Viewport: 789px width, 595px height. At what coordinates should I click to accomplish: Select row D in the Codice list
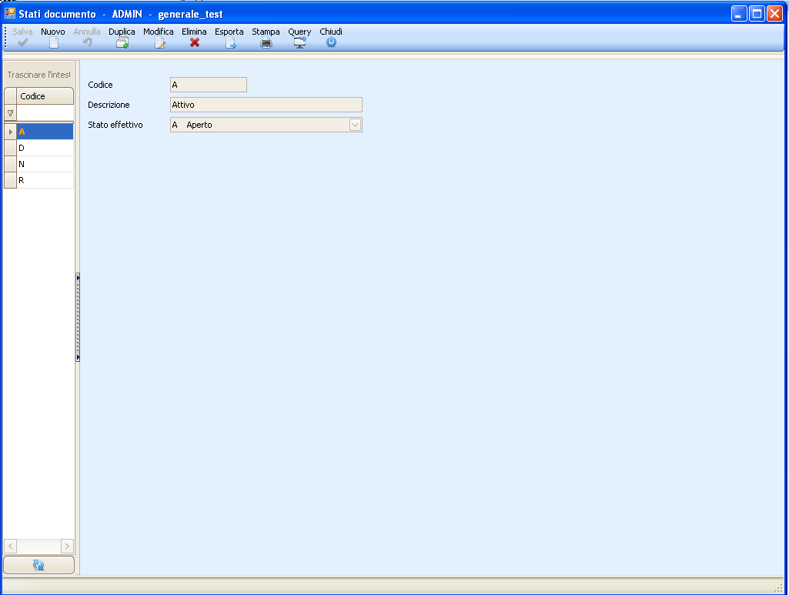click(45, 147)
